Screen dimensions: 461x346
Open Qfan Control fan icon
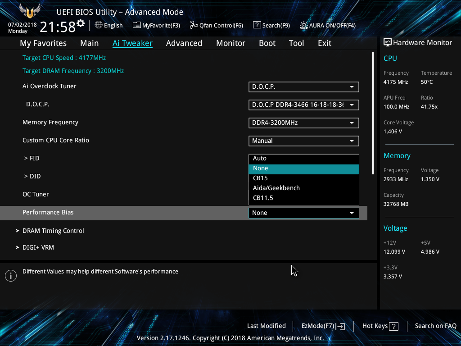tap(194, 25)
